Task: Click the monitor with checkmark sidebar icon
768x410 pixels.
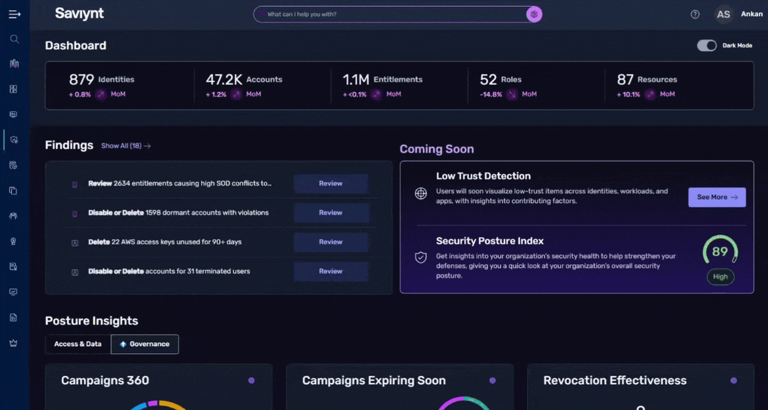Action: coord(14,292)
